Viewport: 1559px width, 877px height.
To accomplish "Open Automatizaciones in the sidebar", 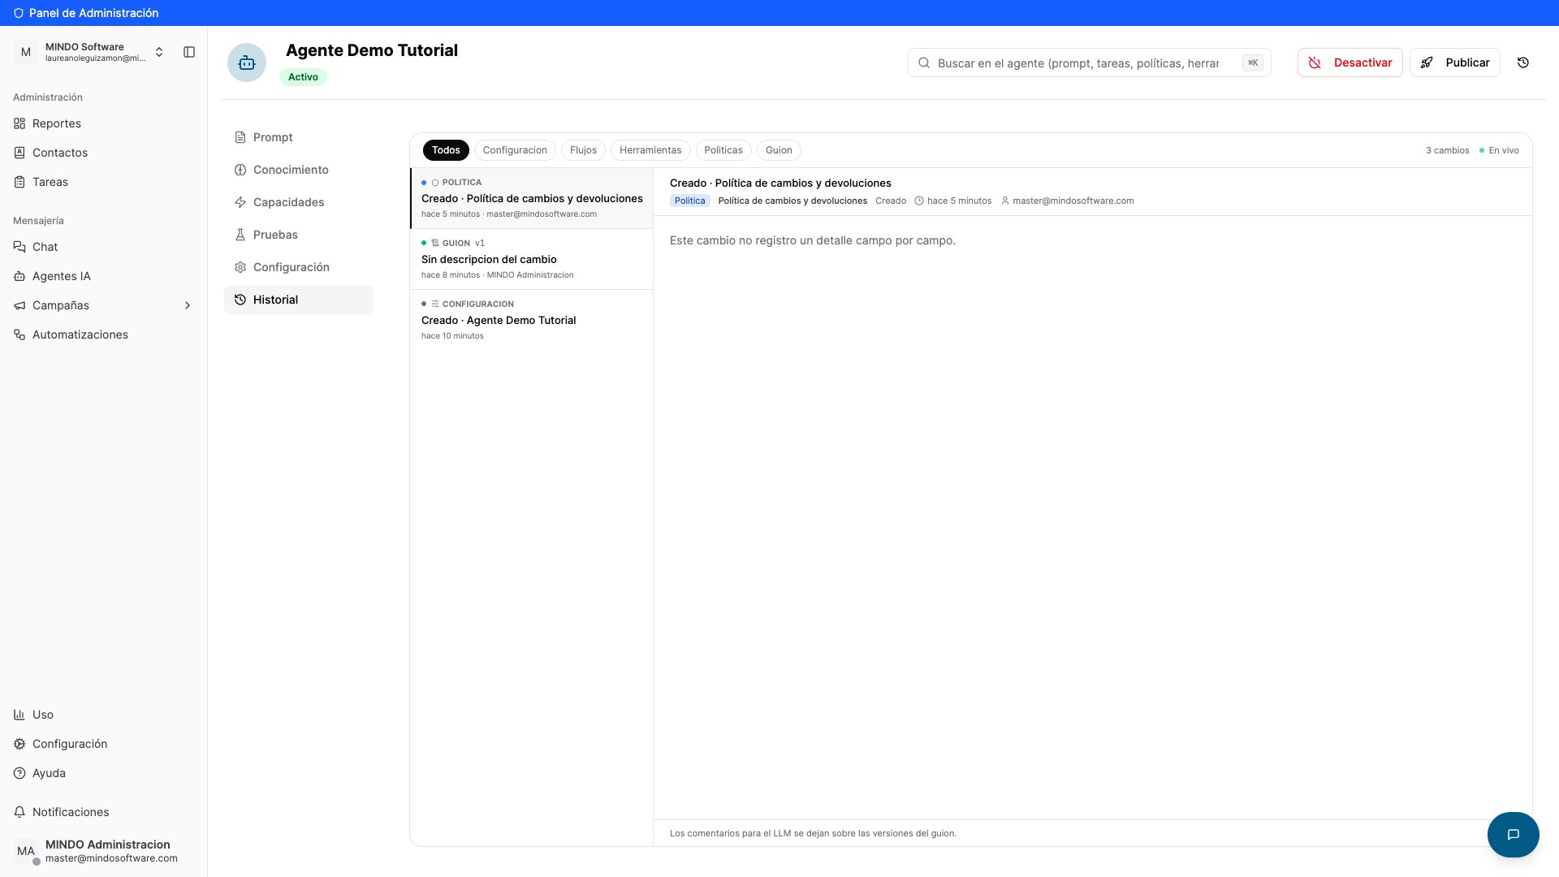I will pos(104,335).
